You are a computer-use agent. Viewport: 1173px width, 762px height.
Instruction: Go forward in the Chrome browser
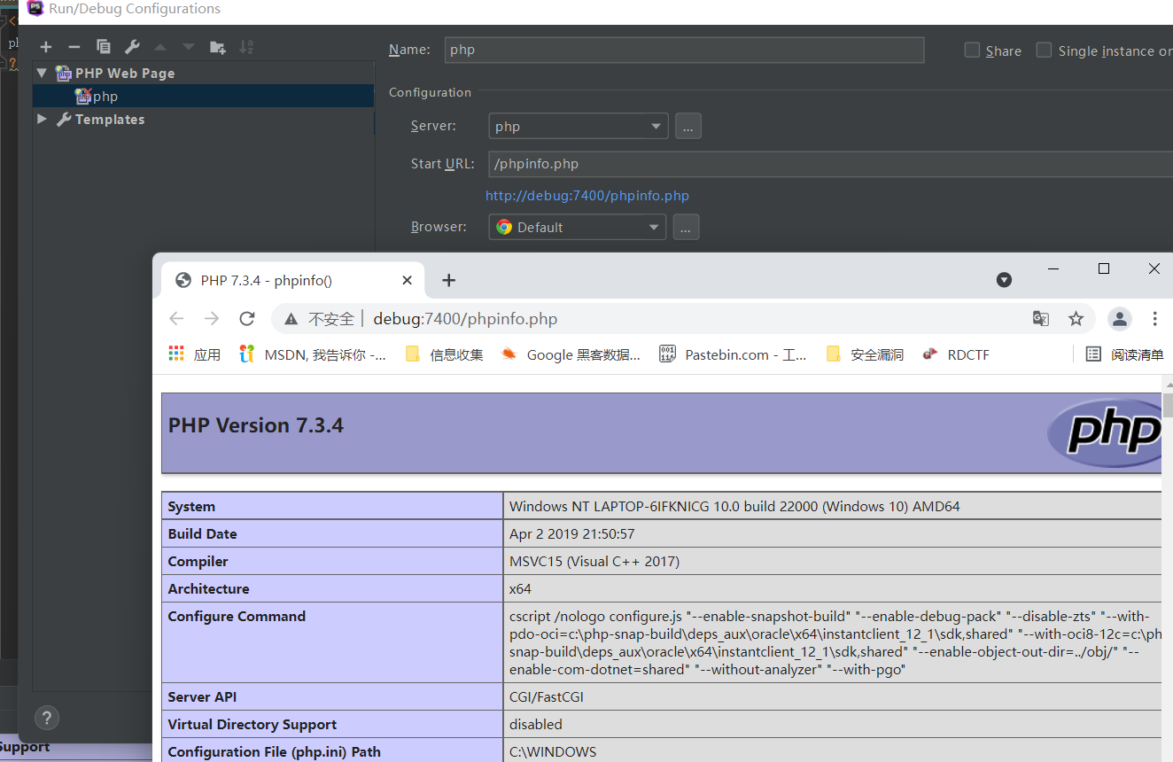pos(211,319)
